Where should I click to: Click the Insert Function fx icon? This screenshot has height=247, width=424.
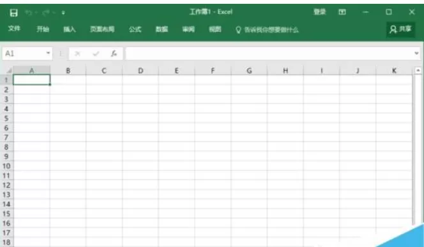[114, 53]
